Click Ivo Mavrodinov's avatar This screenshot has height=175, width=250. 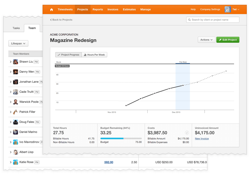point(15,142)
